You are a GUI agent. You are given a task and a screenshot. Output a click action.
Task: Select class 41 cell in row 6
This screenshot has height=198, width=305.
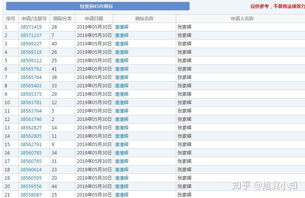[62, 69]
